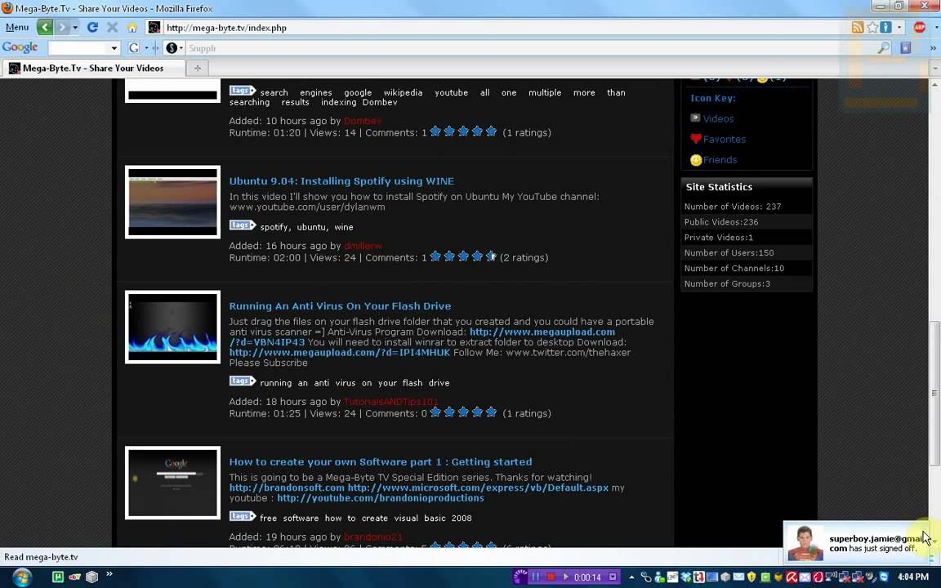Click the tags icon for spotify, ubuntu, wine

click(x=243, y=225)
